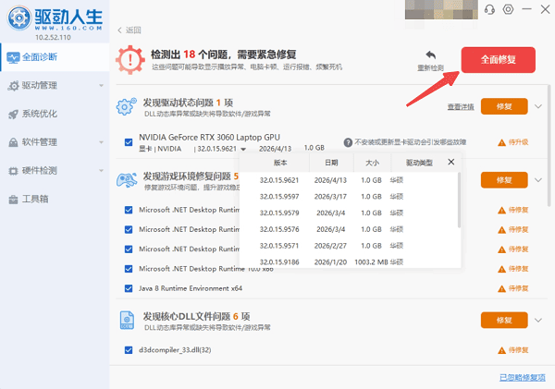The height and width of the screenshot is (389, 555).
Task: Click the 工具箱 toolbox icon
Action: [13, 200]
